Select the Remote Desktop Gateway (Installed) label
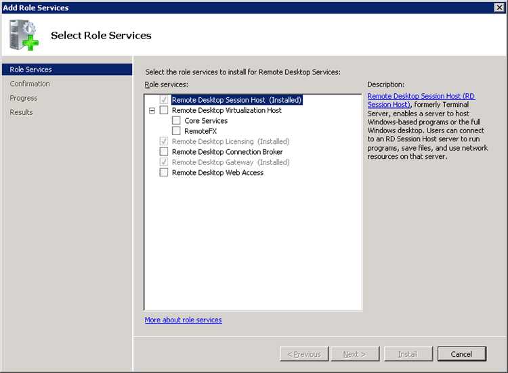The image size is (508, 373). pyautogui.click(x=230, y=162)
